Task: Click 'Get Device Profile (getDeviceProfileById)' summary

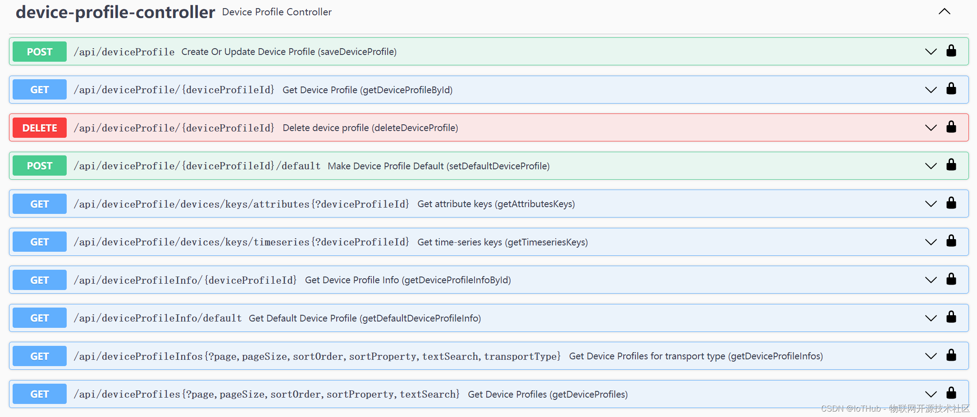Action: click(367, 90)
